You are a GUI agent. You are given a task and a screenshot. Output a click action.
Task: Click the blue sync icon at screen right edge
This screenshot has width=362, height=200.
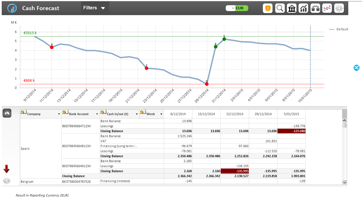[357, 68]
